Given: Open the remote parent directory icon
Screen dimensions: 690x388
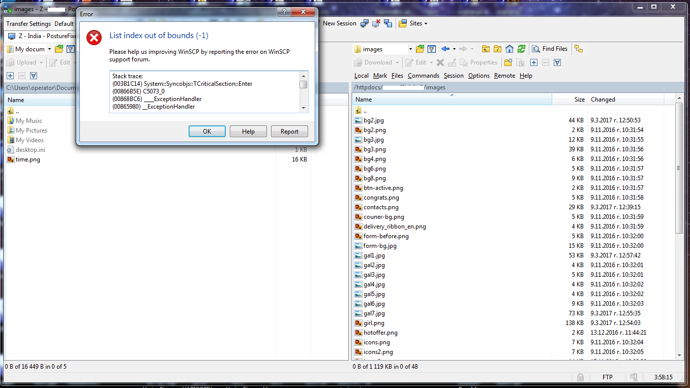Looking at the screenshot, I should click(486, 49).
